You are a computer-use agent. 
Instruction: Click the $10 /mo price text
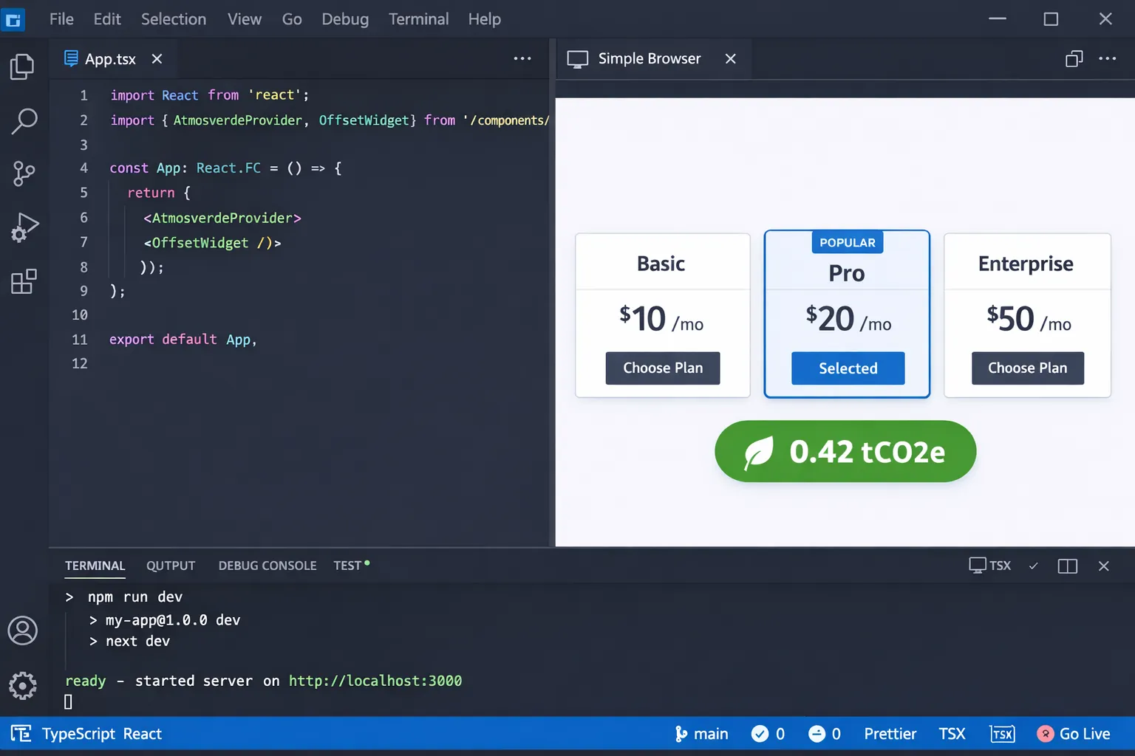click(661, 319)
